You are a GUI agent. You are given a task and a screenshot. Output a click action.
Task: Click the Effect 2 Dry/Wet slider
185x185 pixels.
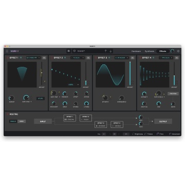86,73
